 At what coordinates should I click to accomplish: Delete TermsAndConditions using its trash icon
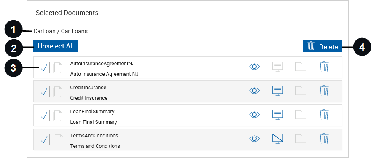324,138
